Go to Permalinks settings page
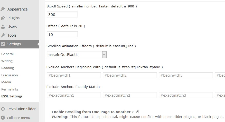Viewport: 225px width, 122px height. tap(10, 89)
